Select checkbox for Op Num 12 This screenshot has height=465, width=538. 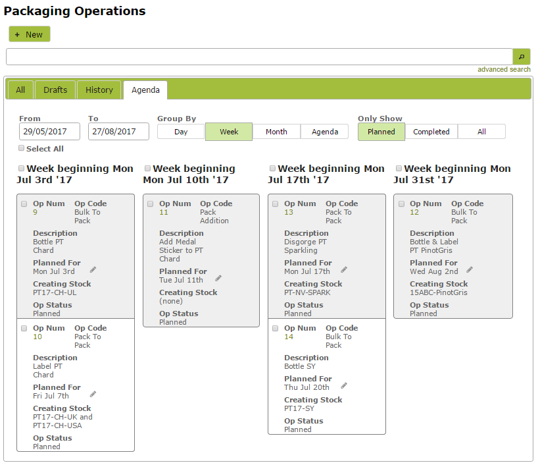[401, 204]
